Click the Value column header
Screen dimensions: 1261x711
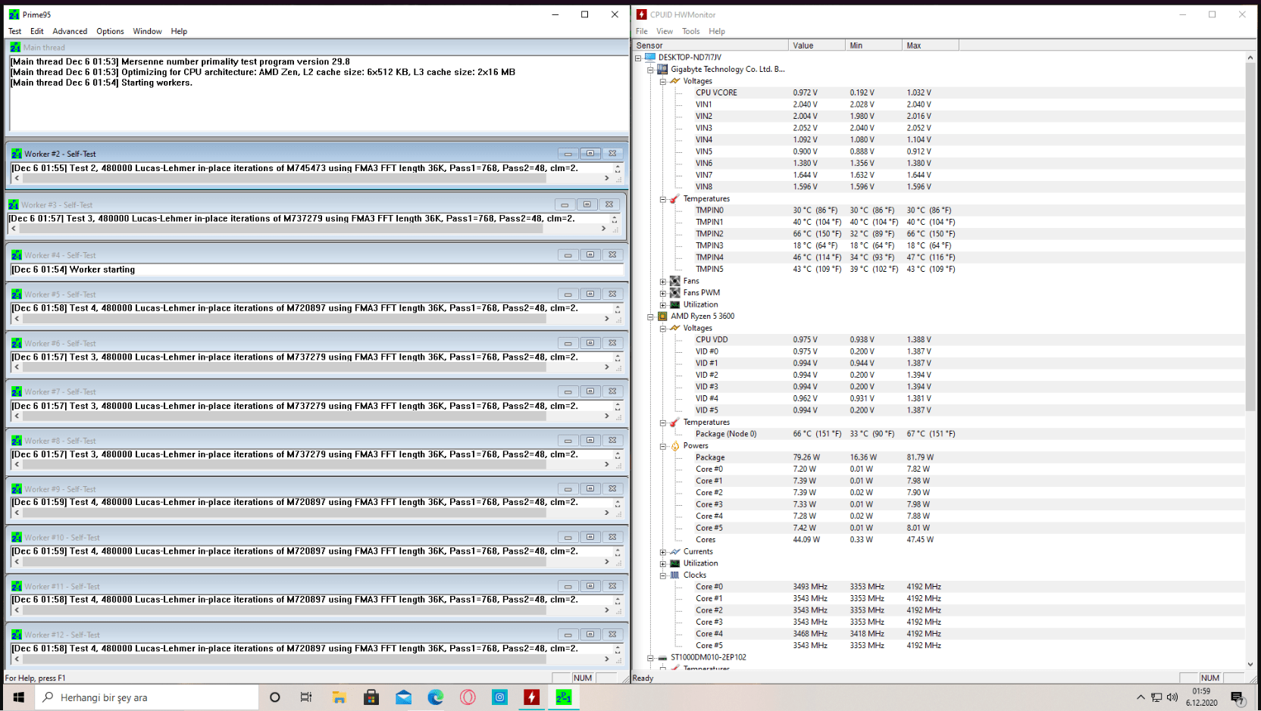point(817,45)
